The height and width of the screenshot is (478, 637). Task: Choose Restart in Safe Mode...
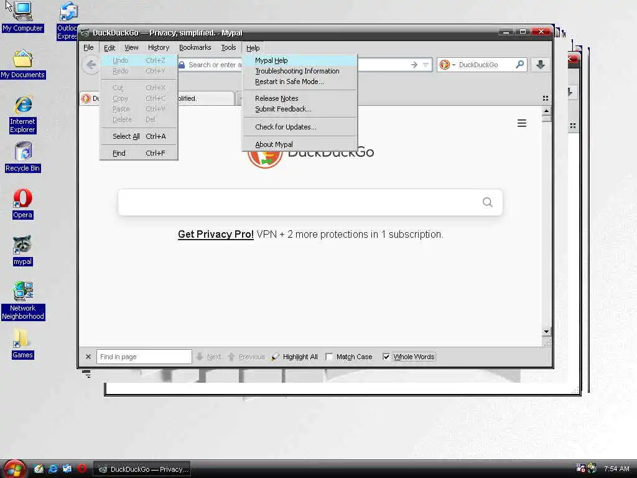(300, 82)
